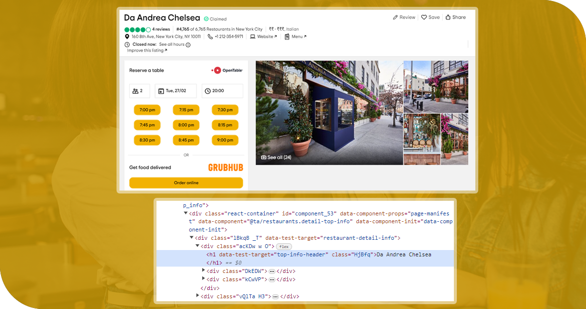
Task: Click the OpenTable logo
Action: click(x=227, y=70)
